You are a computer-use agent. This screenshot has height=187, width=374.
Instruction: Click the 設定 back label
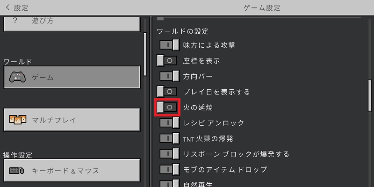[x=21, y=8]
